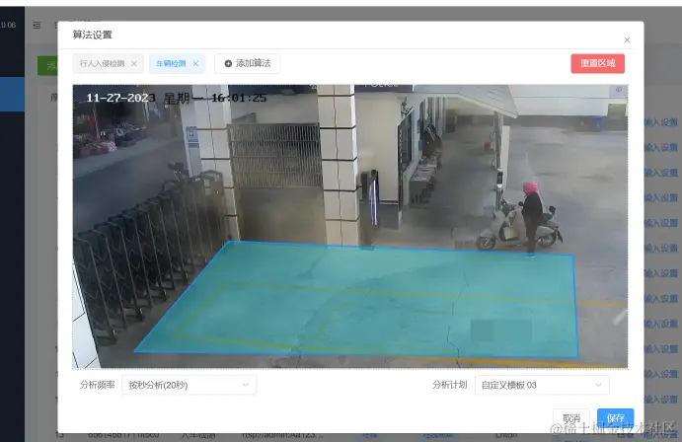
Task: Click the 添加算法 button
Action: coord(247,63)
